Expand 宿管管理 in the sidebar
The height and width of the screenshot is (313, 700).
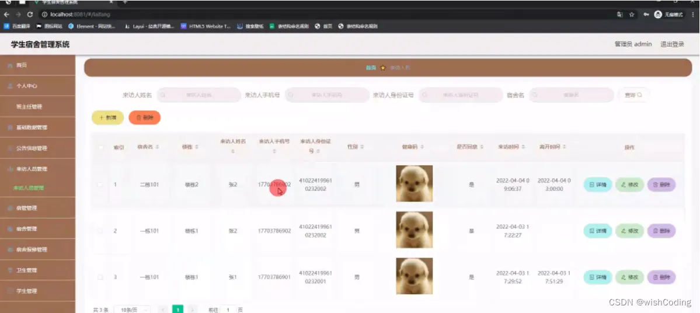37,208
